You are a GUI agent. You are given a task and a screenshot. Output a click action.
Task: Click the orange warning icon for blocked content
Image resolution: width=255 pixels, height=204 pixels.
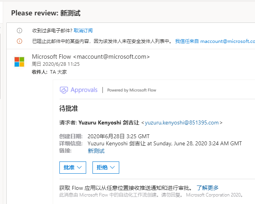20,41
